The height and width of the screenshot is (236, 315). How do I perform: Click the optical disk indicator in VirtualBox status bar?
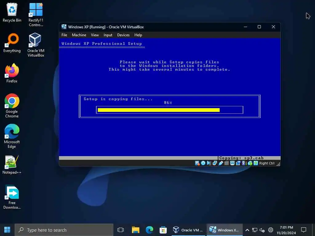203,163
